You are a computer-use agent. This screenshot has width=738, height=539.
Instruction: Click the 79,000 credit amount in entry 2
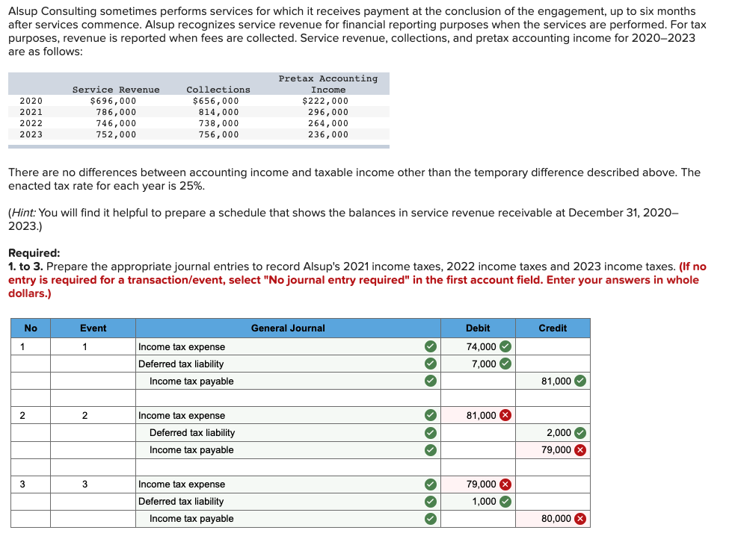pos(553,450)
